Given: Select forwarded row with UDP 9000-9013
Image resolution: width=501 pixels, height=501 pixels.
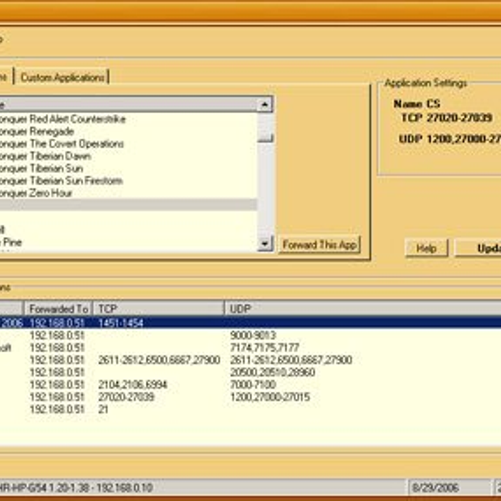Looking at the screenshot, I should pos(253,335).
